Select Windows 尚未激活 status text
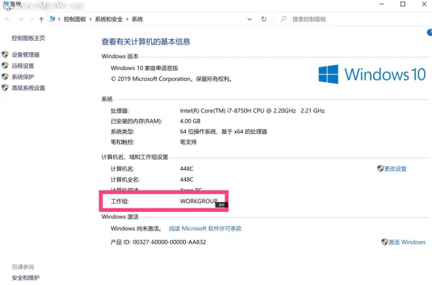 pos(136,229)
